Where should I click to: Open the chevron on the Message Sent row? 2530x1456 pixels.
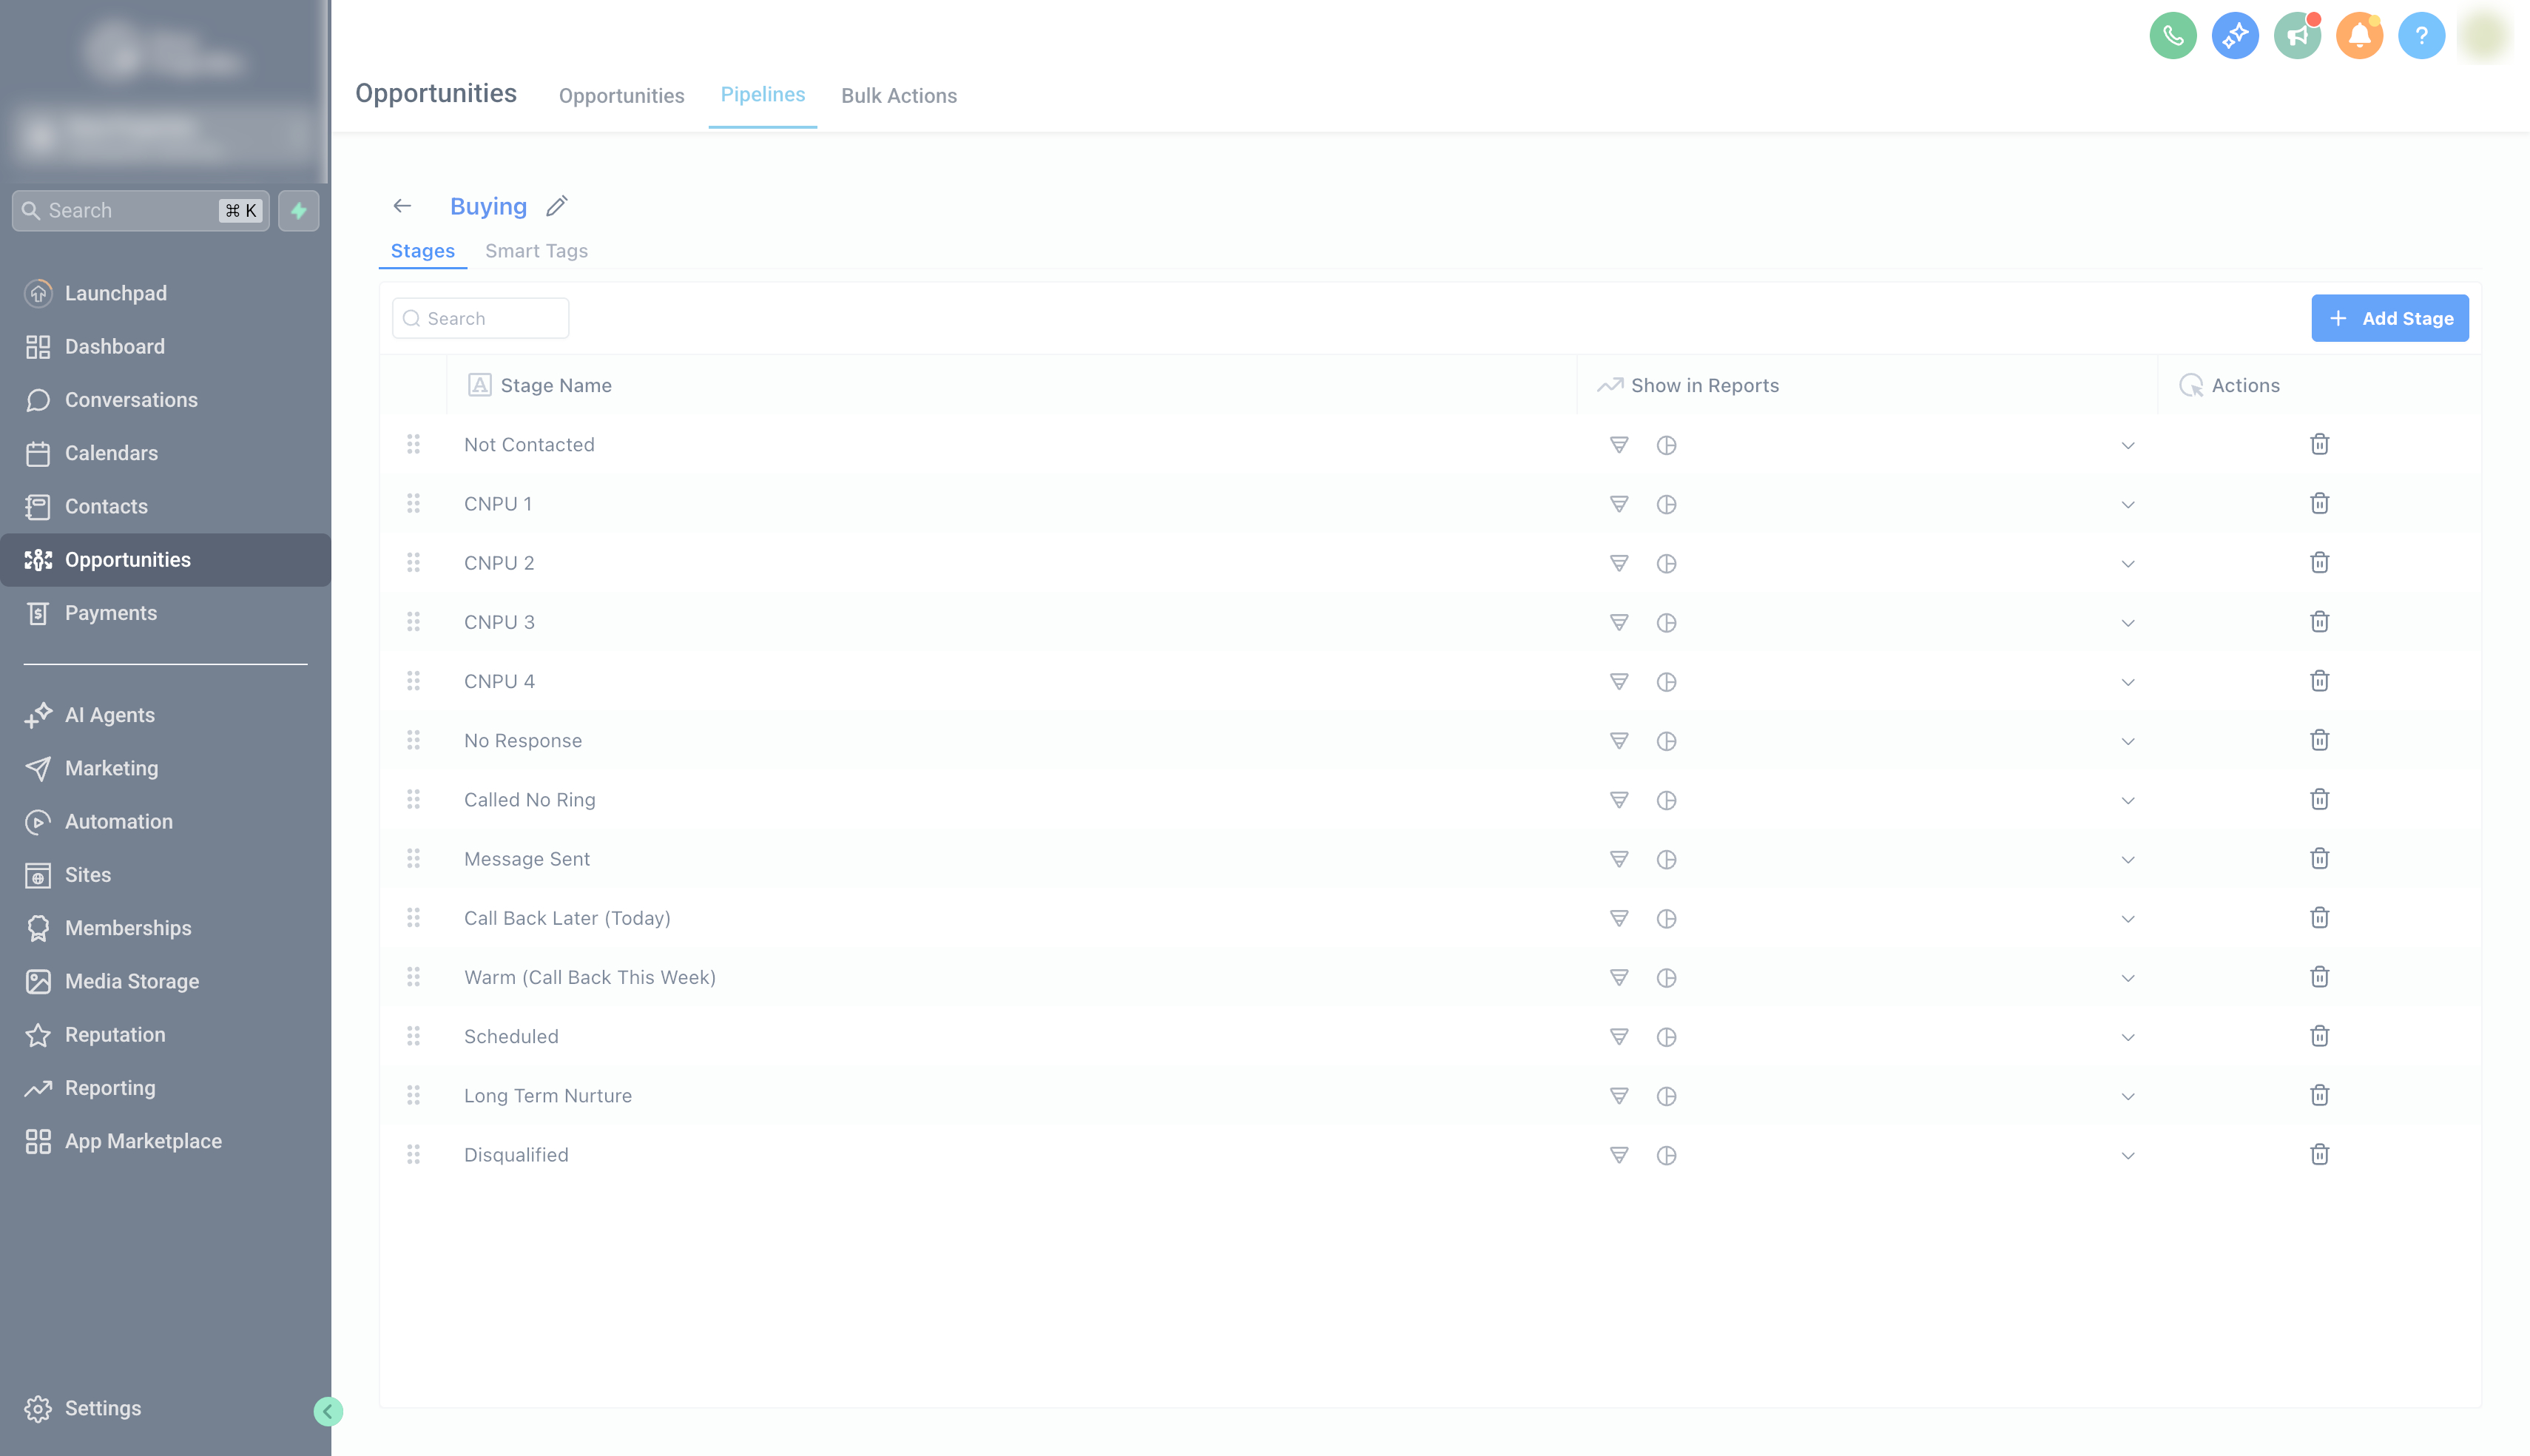[x=2128, y=858]
